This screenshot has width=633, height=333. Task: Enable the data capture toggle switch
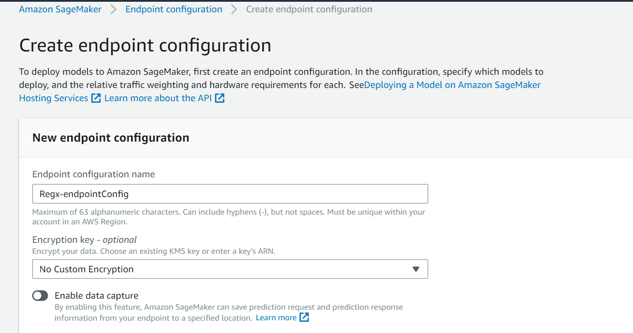[x=40, y=296]
